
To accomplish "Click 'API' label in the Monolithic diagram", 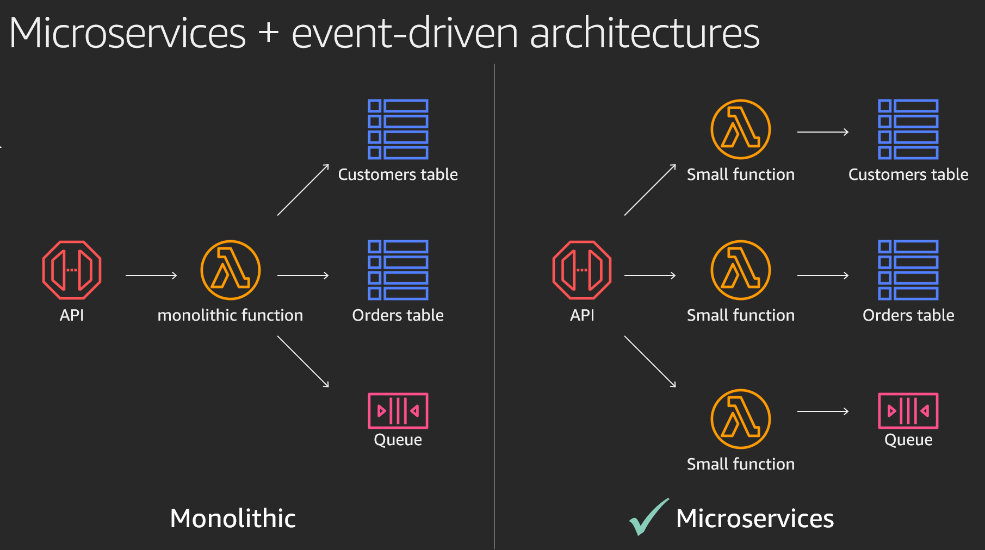I will tap(72, 315).
